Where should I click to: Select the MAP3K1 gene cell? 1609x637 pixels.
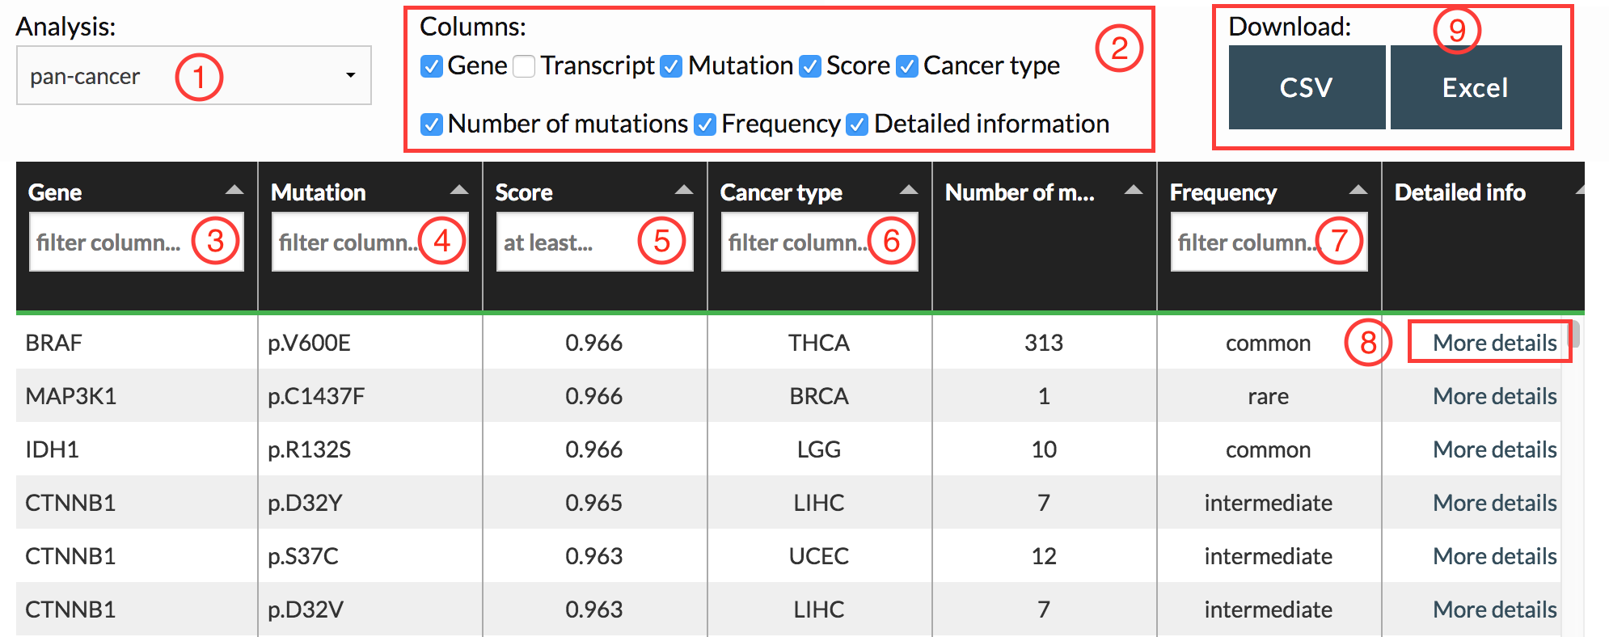tap(137, 396)
